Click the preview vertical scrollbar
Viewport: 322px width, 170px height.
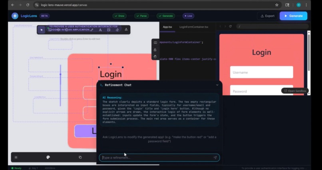pyautogui.click(x=309, y=54)
